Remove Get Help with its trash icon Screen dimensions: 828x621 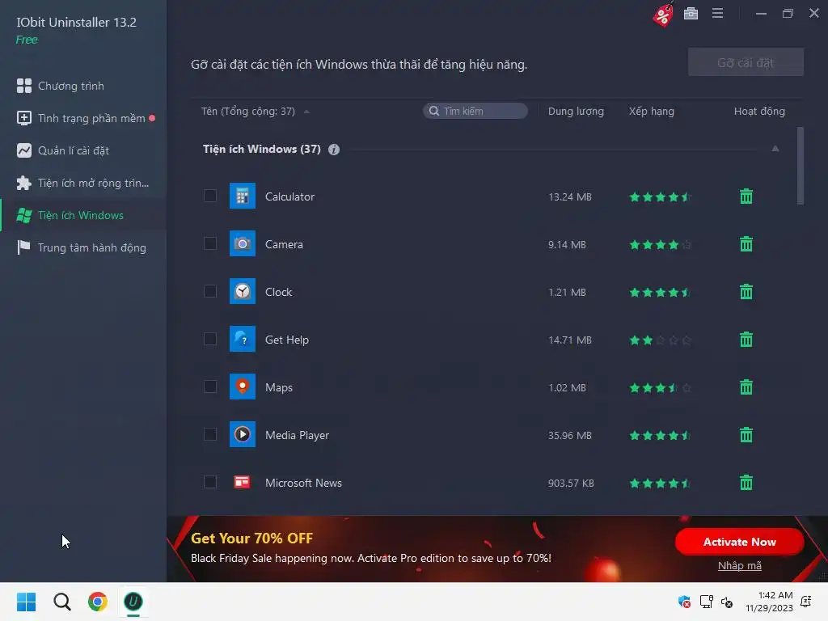point(746,340)
